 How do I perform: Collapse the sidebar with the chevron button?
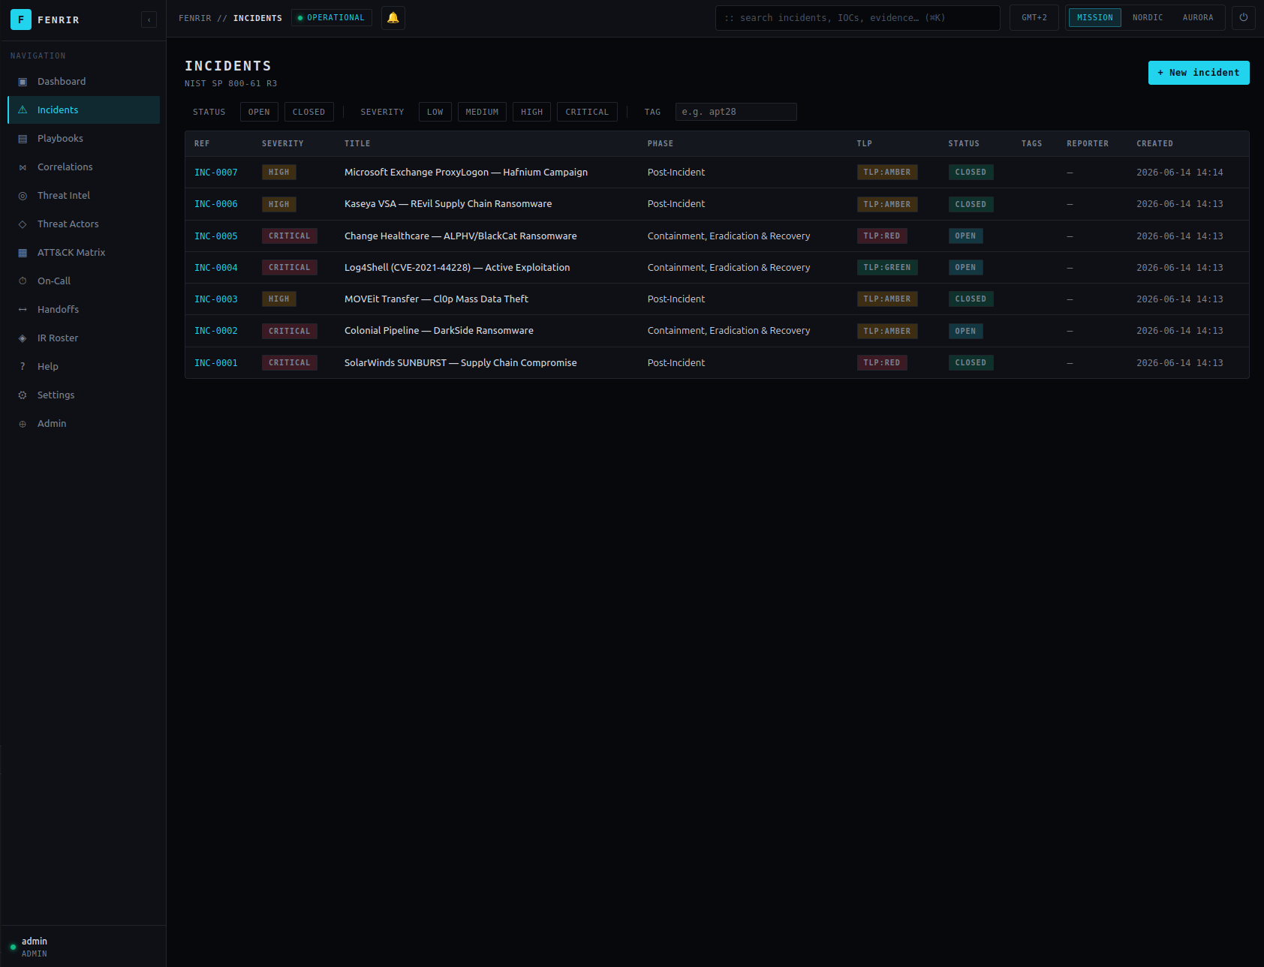pos(149,20)
